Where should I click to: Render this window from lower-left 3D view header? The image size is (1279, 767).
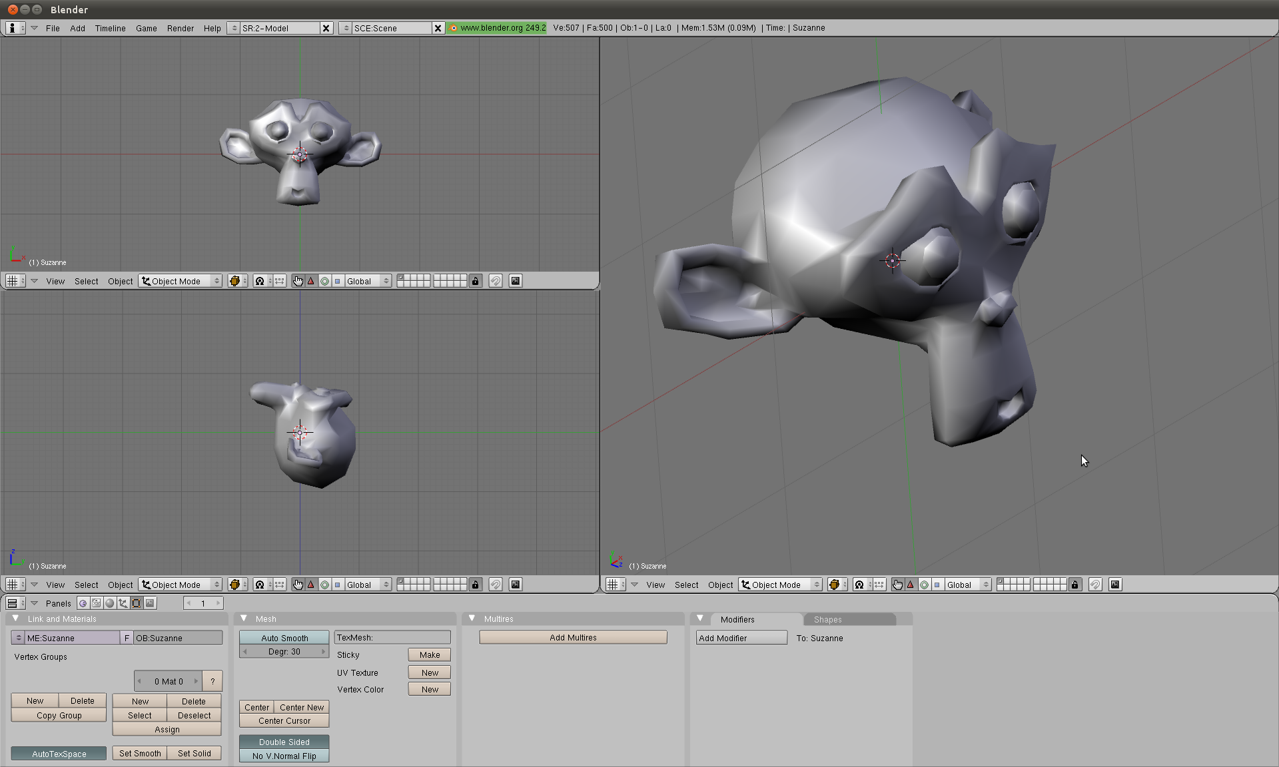coord(516,585)
